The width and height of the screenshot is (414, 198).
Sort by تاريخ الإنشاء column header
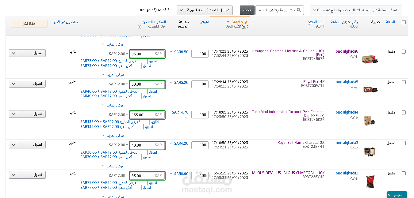tap(239, 22)
